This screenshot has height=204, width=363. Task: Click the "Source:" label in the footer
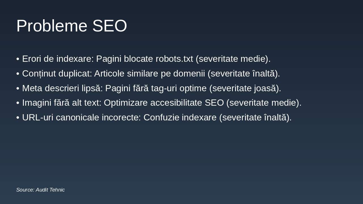coord(25,190)
